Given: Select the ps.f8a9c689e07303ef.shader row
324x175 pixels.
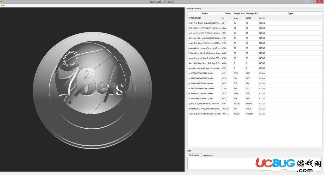Looking at the screenshot, I should [255, 83].
